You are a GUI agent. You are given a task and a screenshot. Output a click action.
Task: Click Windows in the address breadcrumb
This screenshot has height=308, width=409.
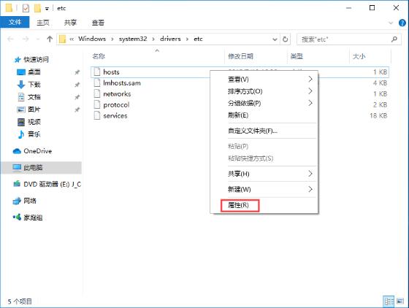tap(92, 39)
